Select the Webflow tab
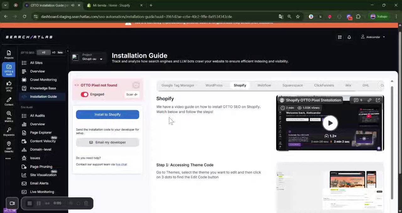 [x=264, y=85]
